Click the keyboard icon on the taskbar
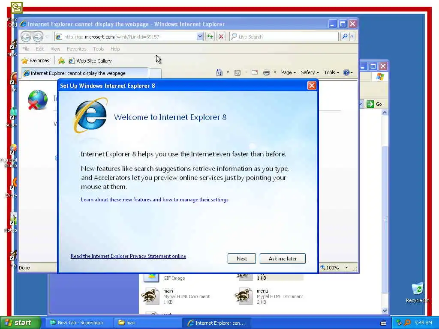The width and height of the screenshot is (439, 329). pyautogui.click(x=383, y=323)
